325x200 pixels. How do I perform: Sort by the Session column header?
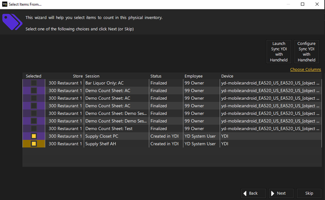tap(92, 76)
